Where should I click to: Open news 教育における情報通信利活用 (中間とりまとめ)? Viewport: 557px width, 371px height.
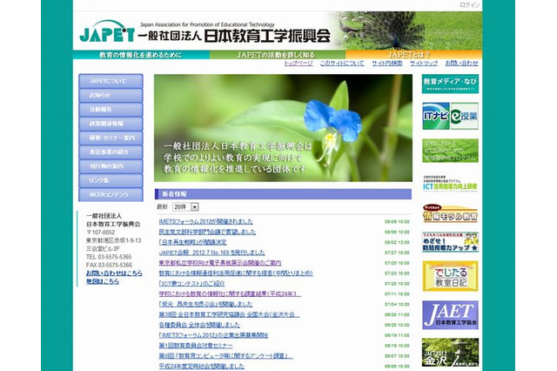236,273
